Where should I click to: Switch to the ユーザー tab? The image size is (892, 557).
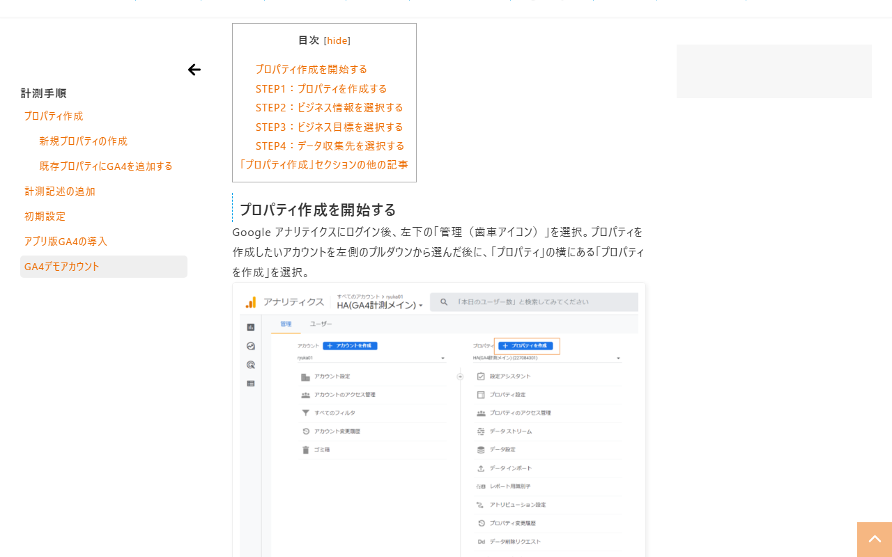(321, 324)
